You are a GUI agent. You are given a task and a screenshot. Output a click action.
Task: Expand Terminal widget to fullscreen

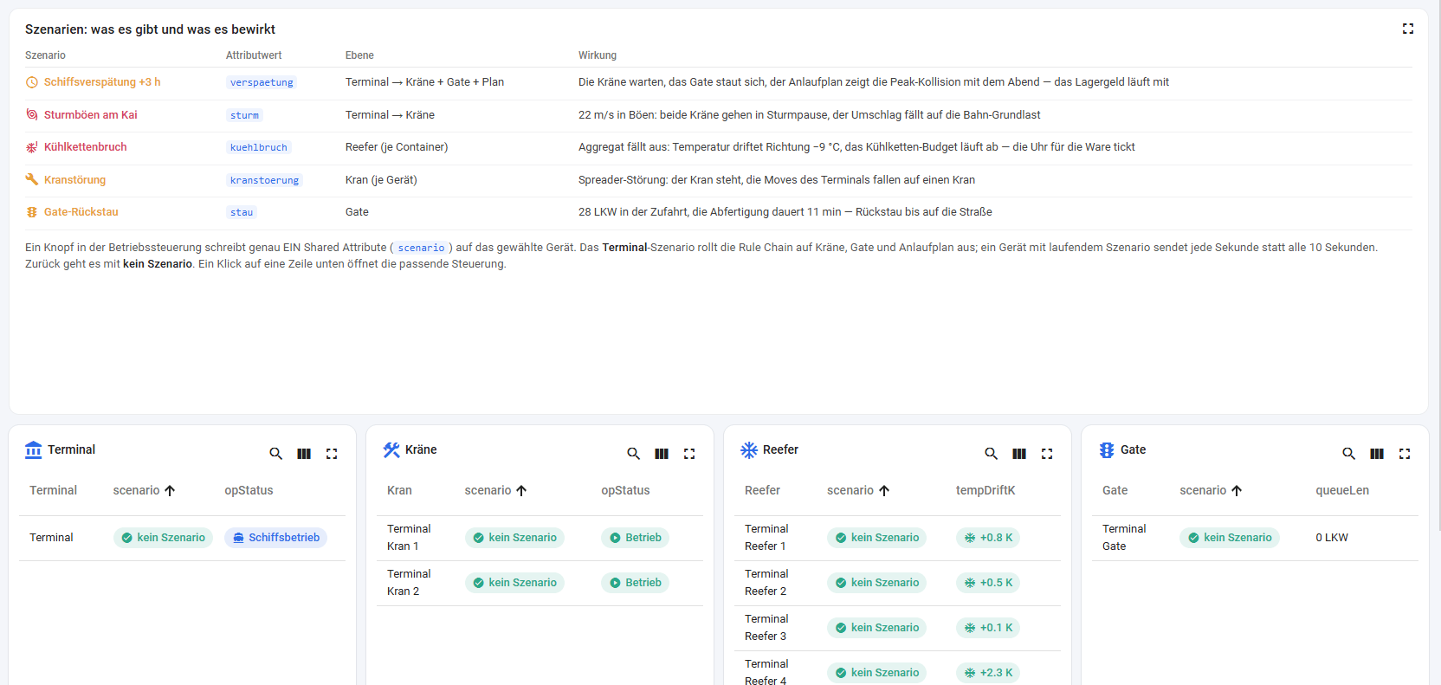coord(332,454)
